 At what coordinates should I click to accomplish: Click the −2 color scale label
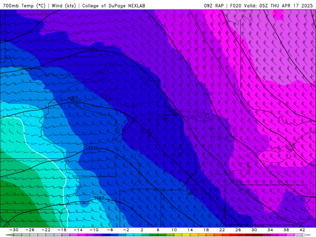(x=126, y=230)
